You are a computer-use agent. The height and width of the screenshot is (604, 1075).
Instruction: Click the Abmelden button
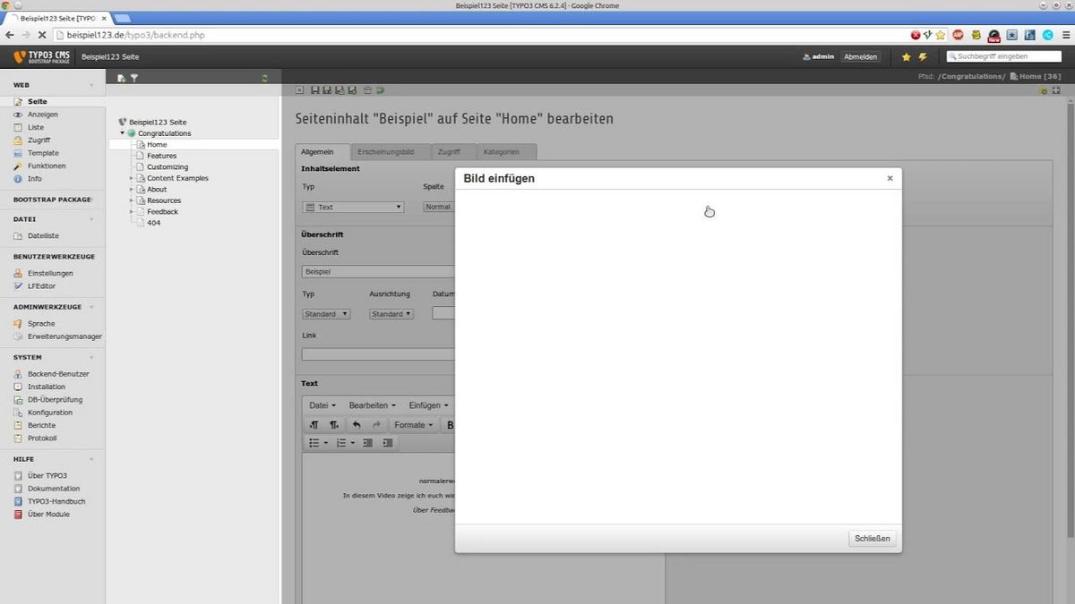point(860,55)
